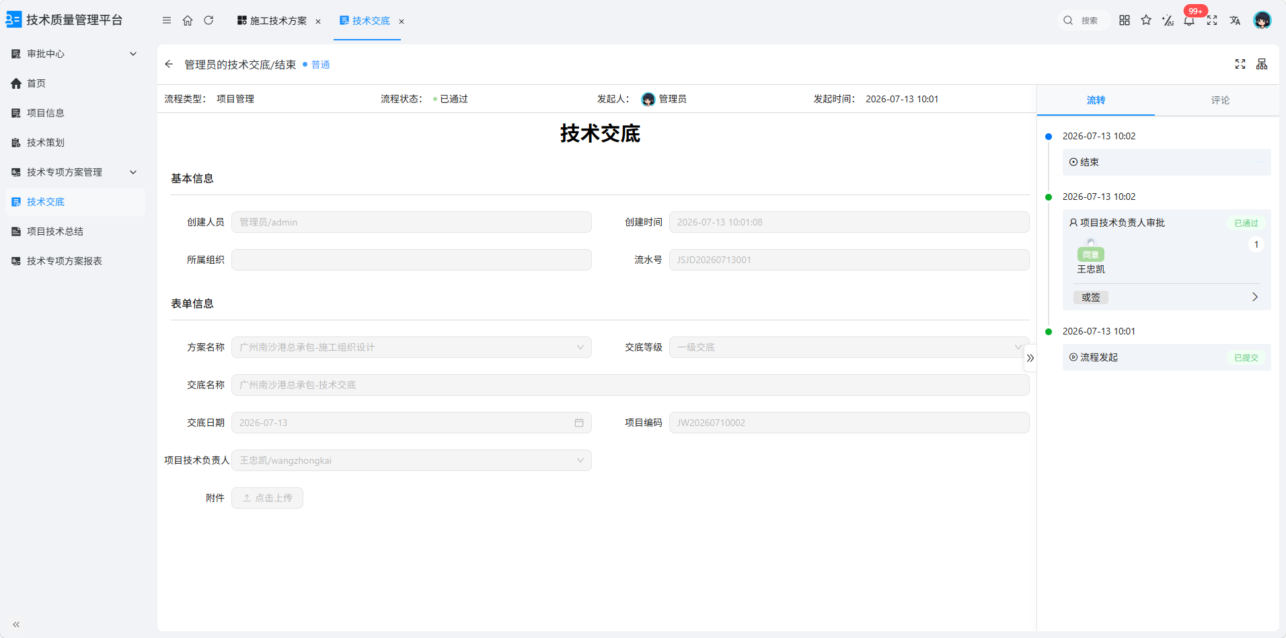Click the 同意 approval badge
This screenshot has width=1286, height=638.
click(1091, 254)
